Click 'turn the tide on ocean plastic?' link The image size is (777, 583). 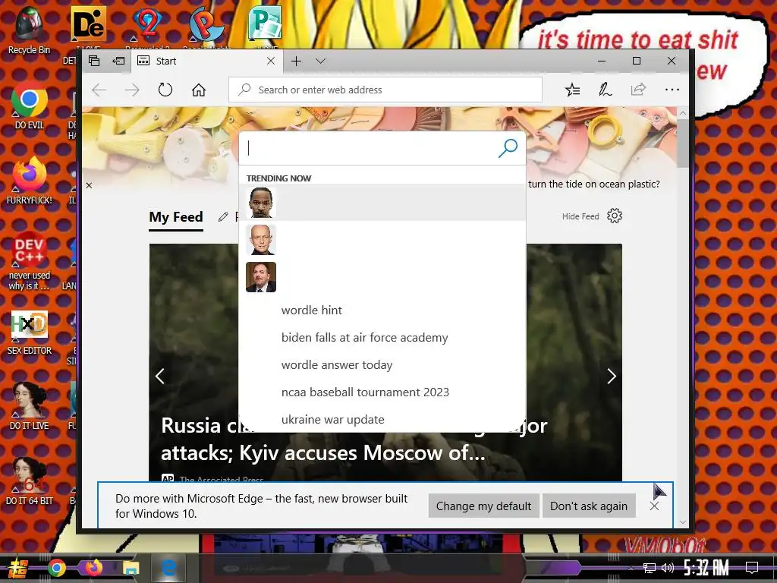pyautogui.click(x=593, y=184)
